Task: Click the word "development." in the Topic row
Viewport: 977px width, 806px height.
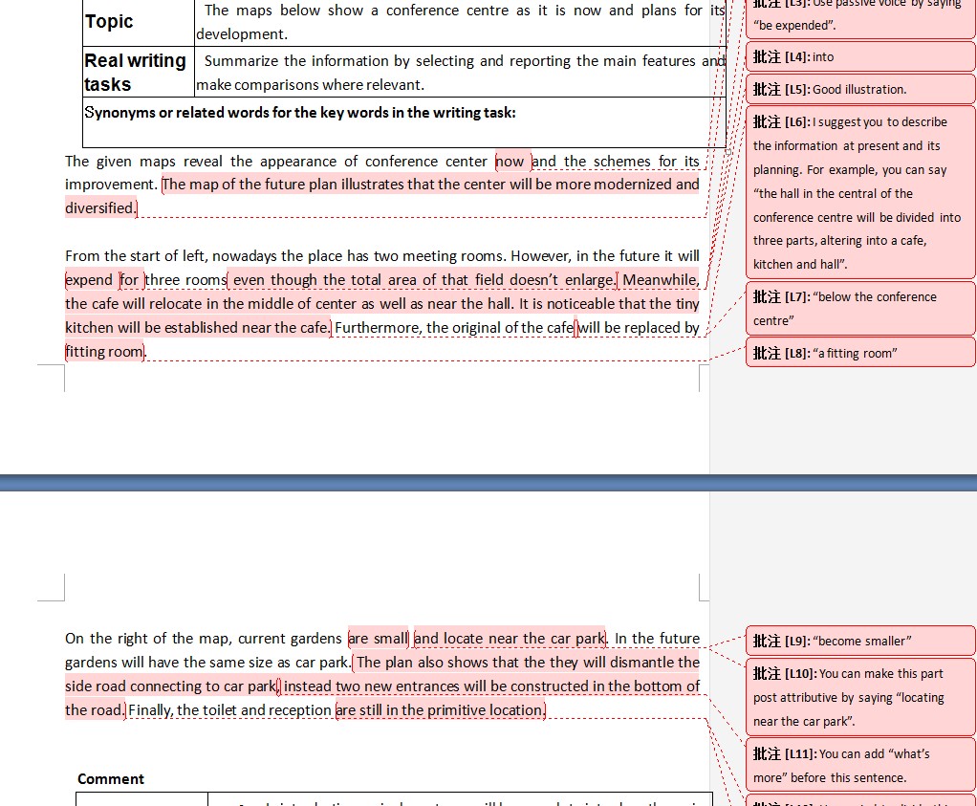Action: pos(242,34)
